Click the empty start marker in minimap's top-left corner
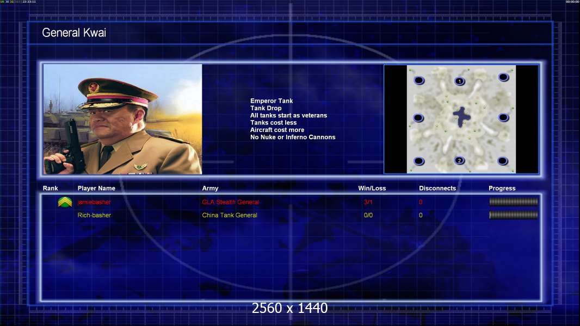580x326 pixels. coord(419,80)
